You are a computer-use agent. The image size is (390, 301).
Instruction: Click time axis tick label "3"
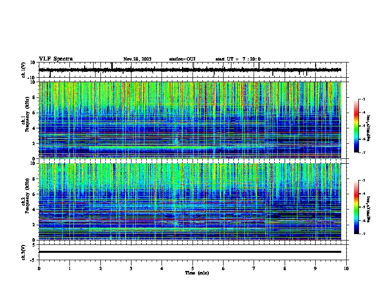pyautogui.click(x=131, y=269)
